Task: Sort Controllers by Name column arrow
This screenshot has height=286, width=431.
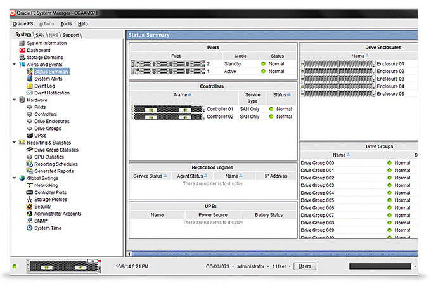Action: coord(190,94)
